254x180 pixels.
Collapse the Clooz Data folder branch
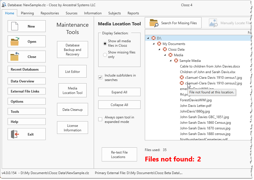[159, 49]
